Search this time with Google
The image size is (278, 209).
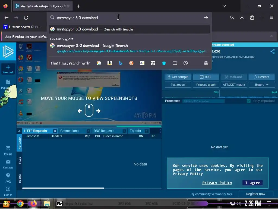99,63
